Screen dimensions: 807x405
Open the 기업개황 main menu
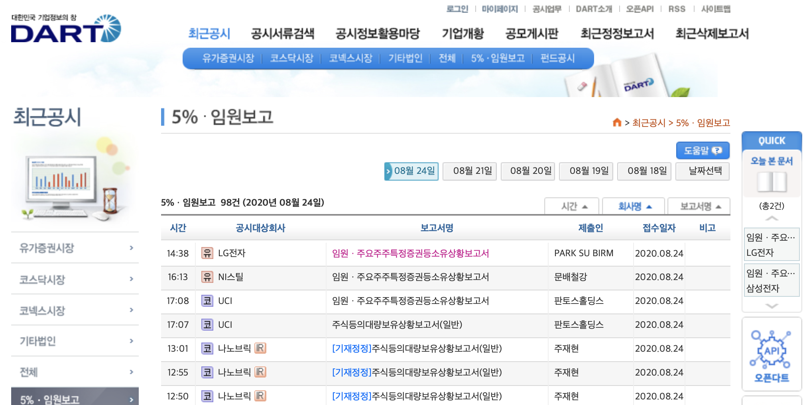click(463, 33)
